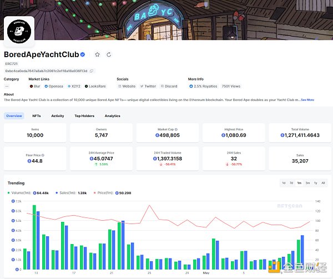Viewport: 333px width, 279px height.
Task: Copy the contract address
Action: coord(92,71)
